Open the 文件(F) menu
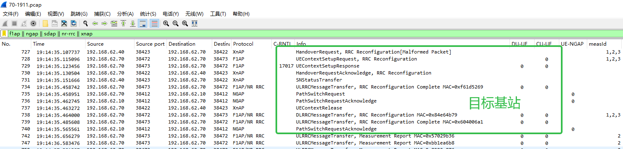Image resolution: width=623 pixels, height=149 pixels. tap(11, 14)
